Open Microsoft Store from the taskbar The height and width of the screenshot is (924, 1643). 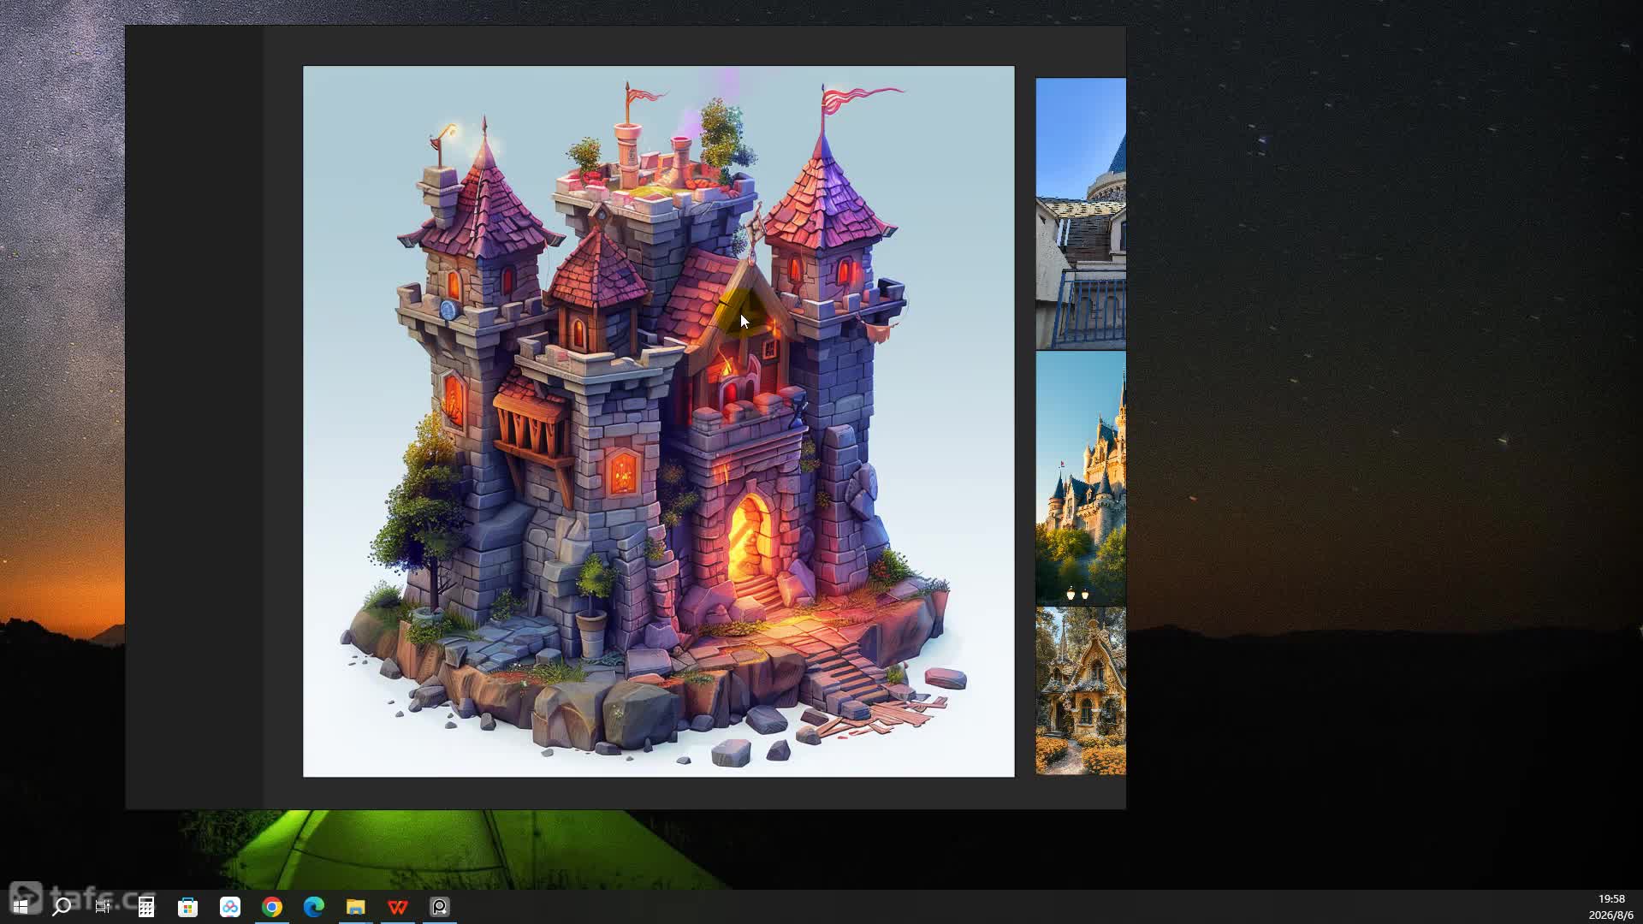click(x=187, y=906)
